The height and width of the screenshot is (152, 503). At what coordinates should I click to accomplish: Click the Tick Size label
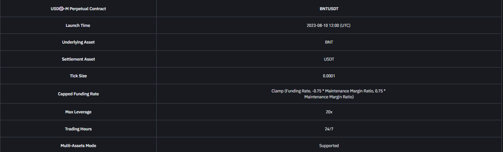pos(78,76)
